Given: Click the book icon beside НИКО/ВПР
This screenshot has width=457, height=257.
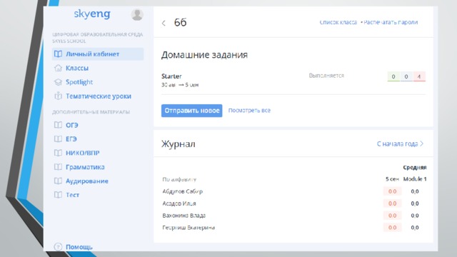Looking at the screenshot, I should click(58, 153).
